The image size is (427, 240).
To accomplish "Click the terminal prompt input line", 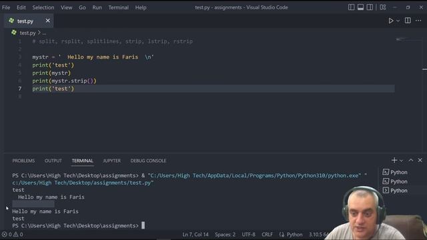I will point(79,225).
